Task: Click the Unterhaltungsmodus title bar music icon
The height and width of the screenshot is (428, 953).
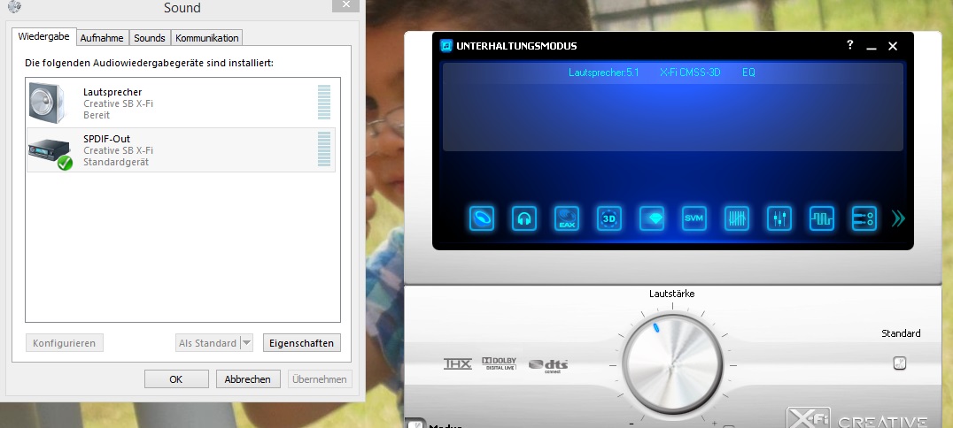Action: tap(446, 45)
